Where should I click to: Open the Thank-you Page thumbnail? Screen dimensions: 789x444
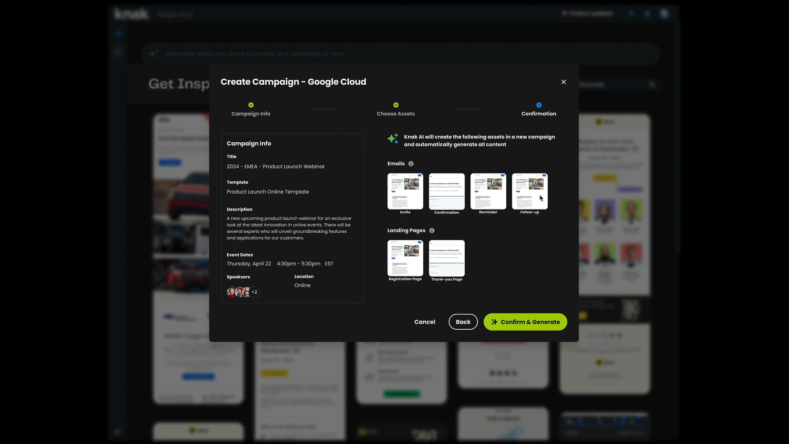(447, 258)
